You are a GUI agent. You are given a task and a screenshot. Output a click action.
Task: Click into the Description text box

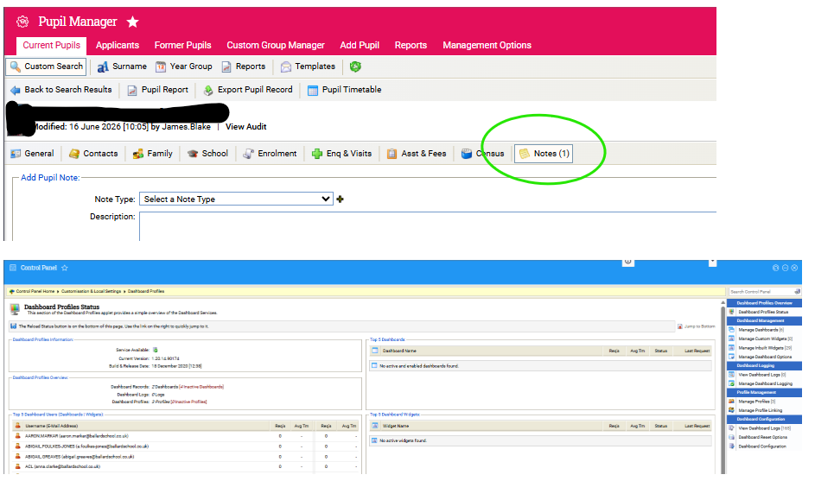pyautogui.click(x=427, y=226)
